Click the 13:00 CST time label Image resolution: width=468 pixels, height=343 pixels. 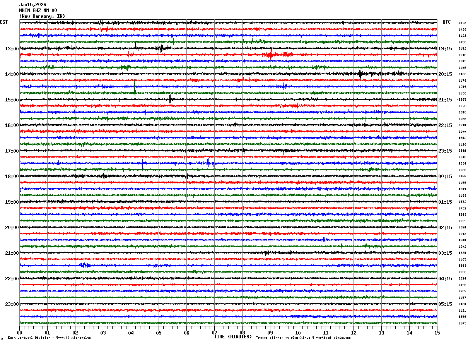tap(12, 49)
